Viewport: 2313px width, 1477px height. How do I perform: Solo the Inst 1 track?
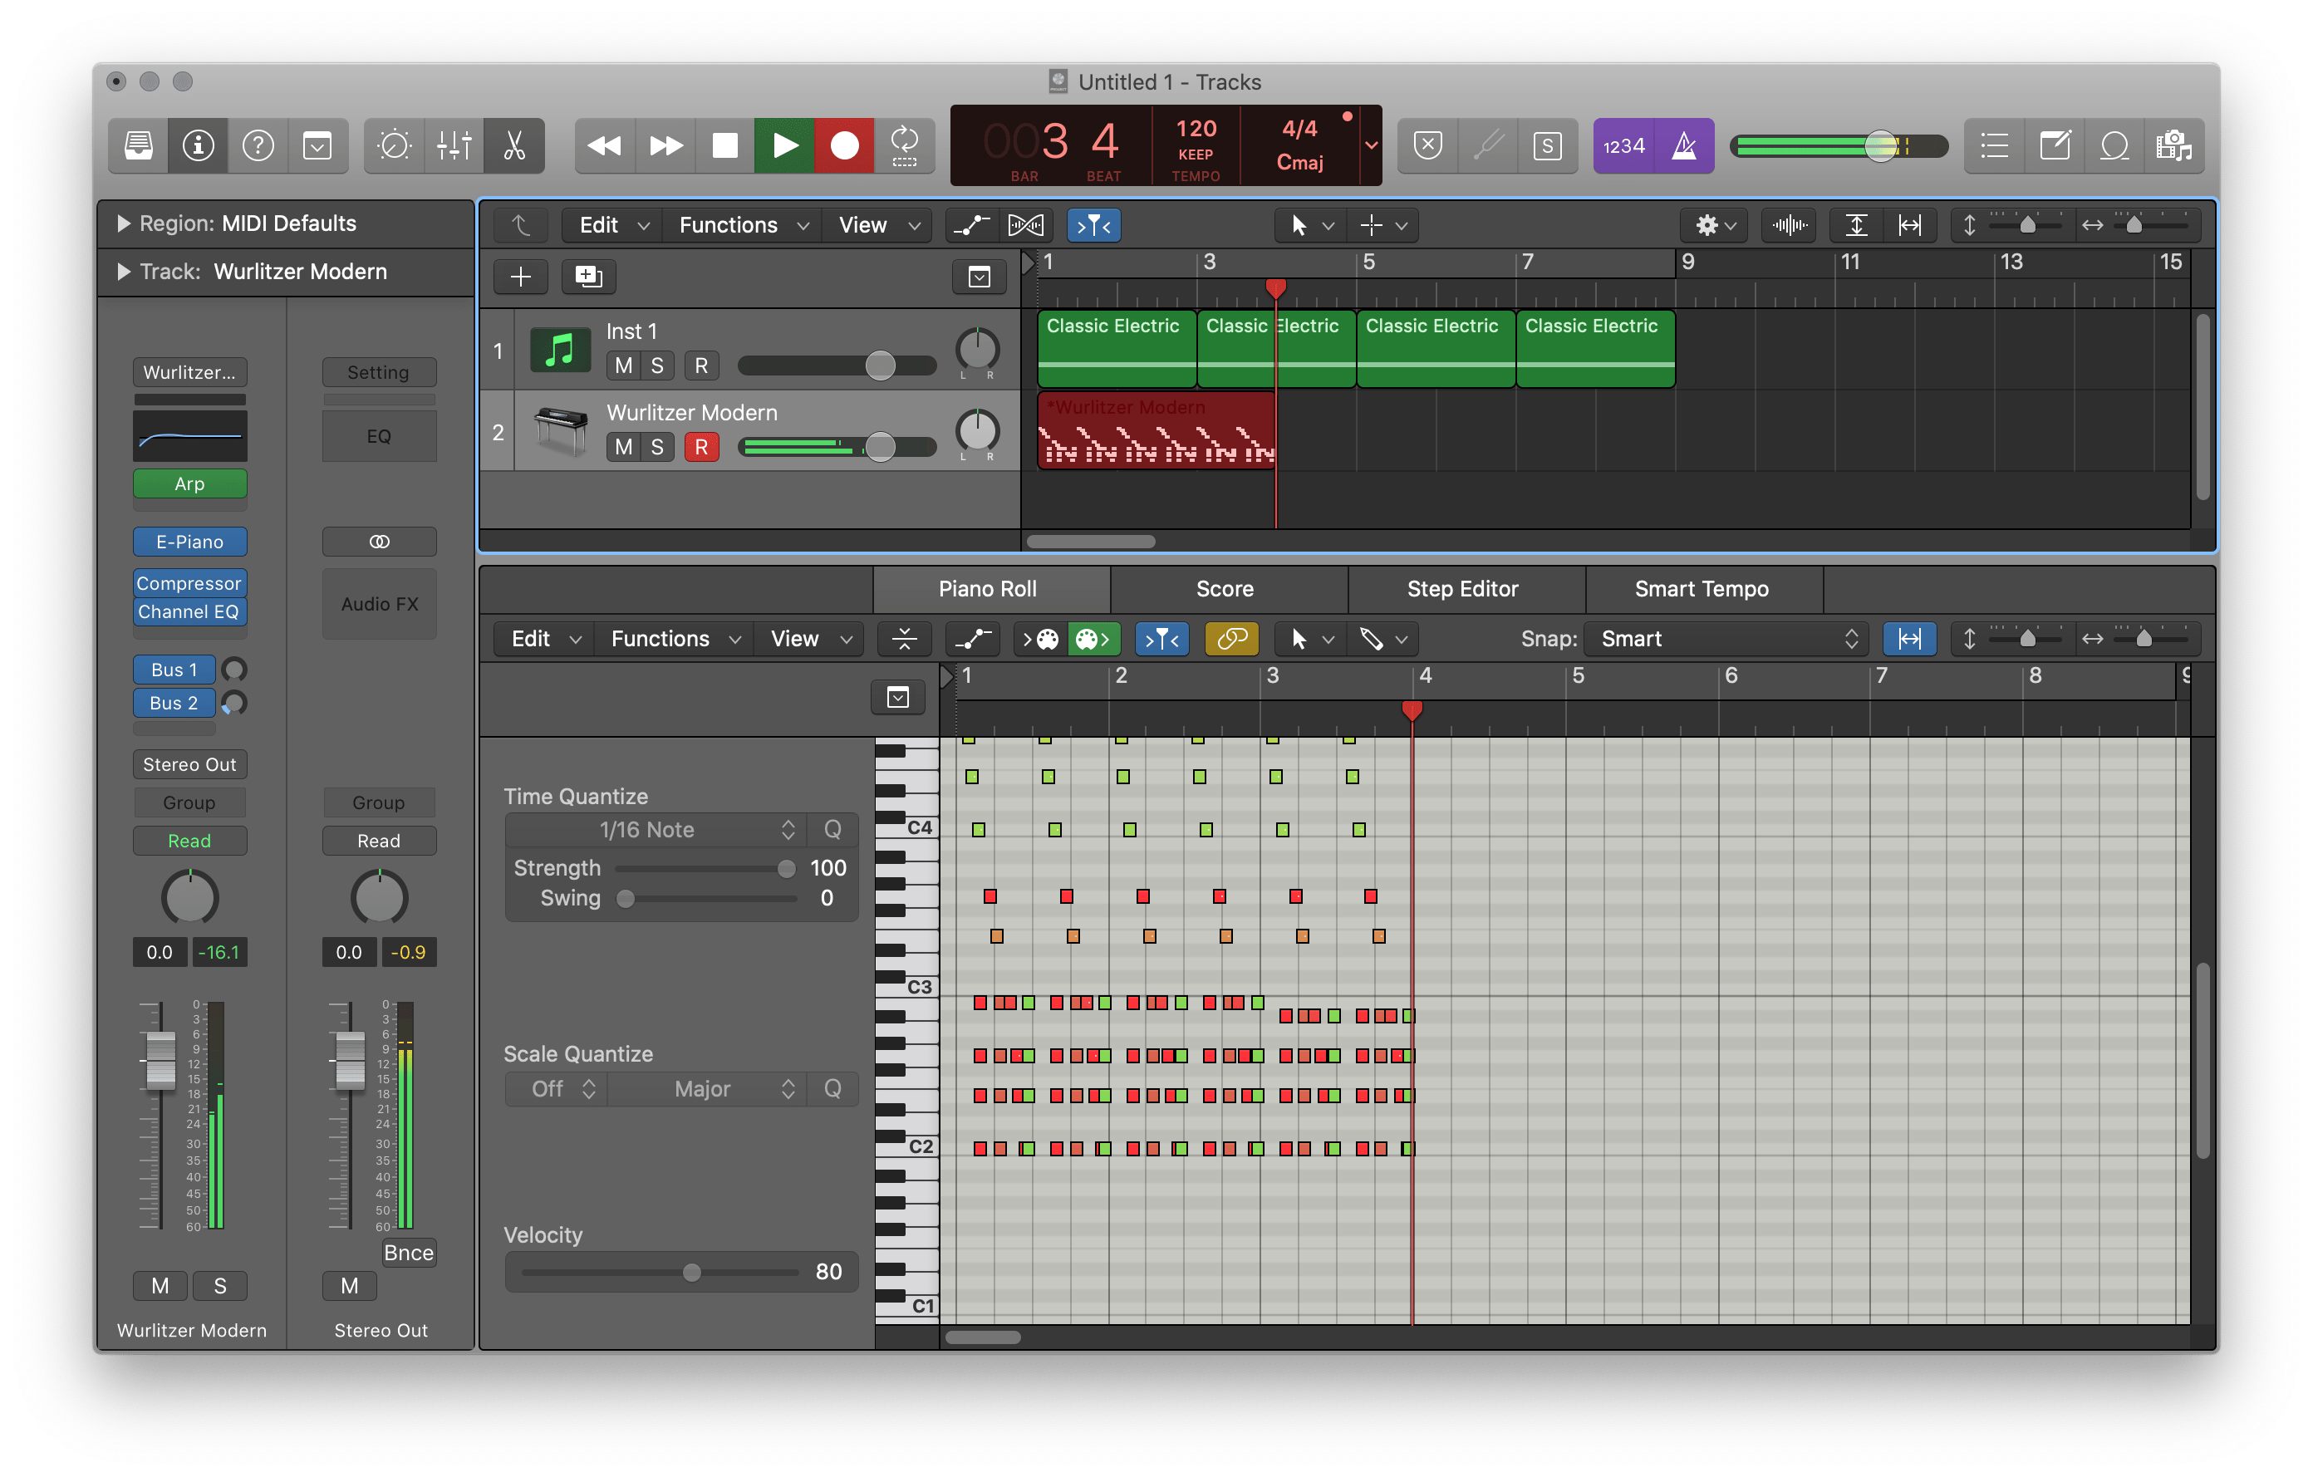click(x=657, y=366)
